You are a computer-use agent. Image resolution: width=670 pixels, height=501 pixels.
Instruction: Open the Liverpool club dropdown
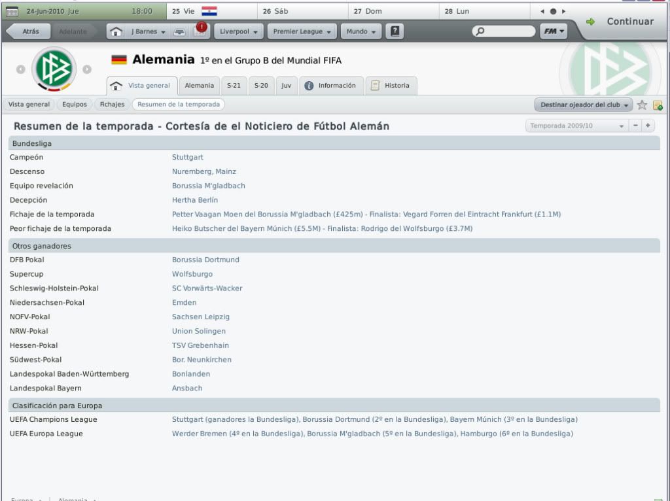click(x=238, y=31)
